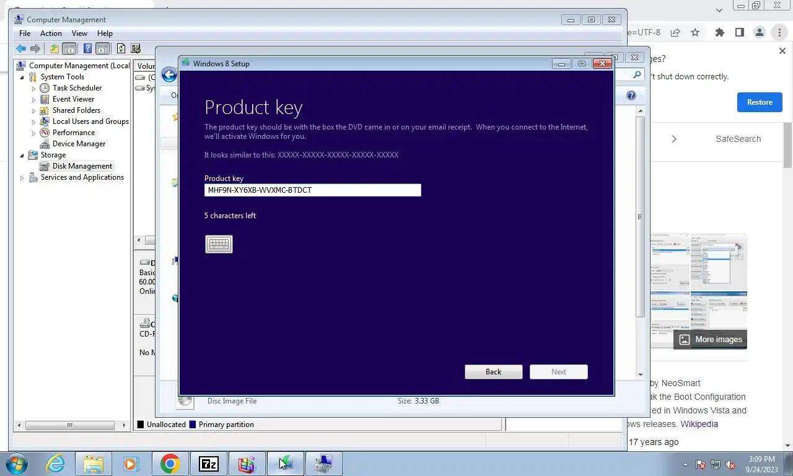
Task: Switch to Chrome on the taskbar
Action: click(x=170, y=464)
